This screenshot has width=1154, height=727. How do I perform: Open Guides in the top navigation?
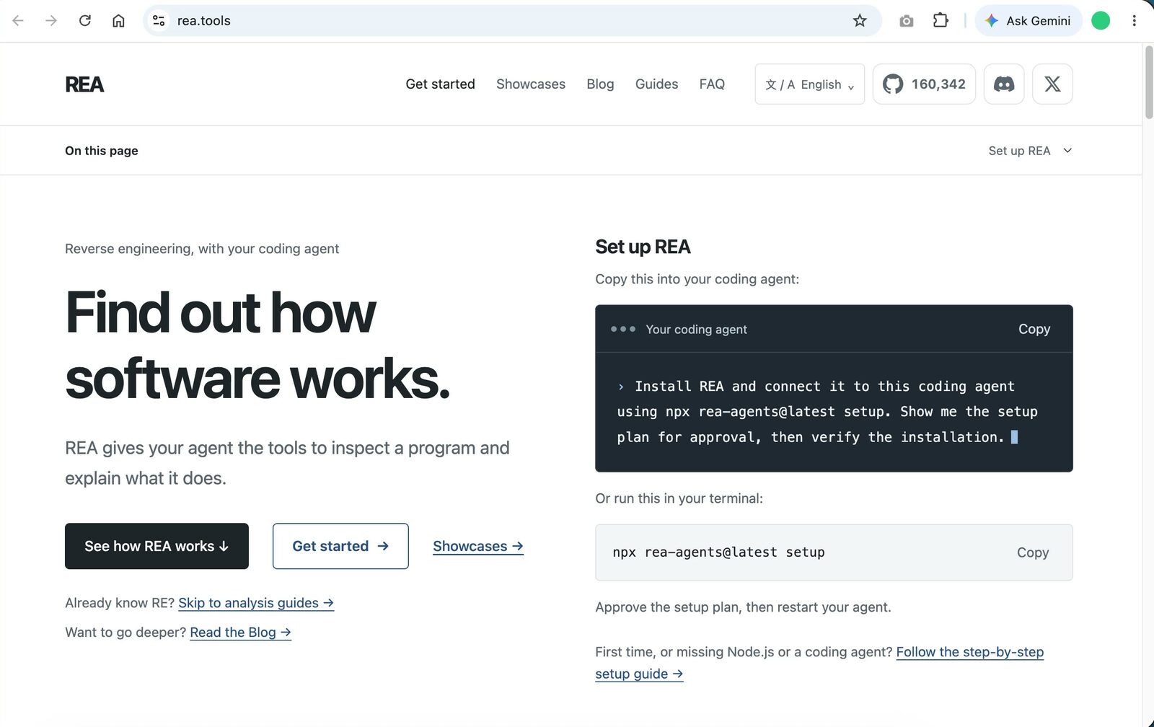coord(656,84)
